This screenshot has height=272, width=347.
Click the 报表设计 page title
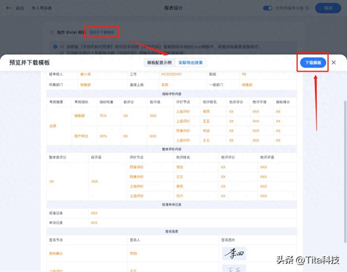173,8
